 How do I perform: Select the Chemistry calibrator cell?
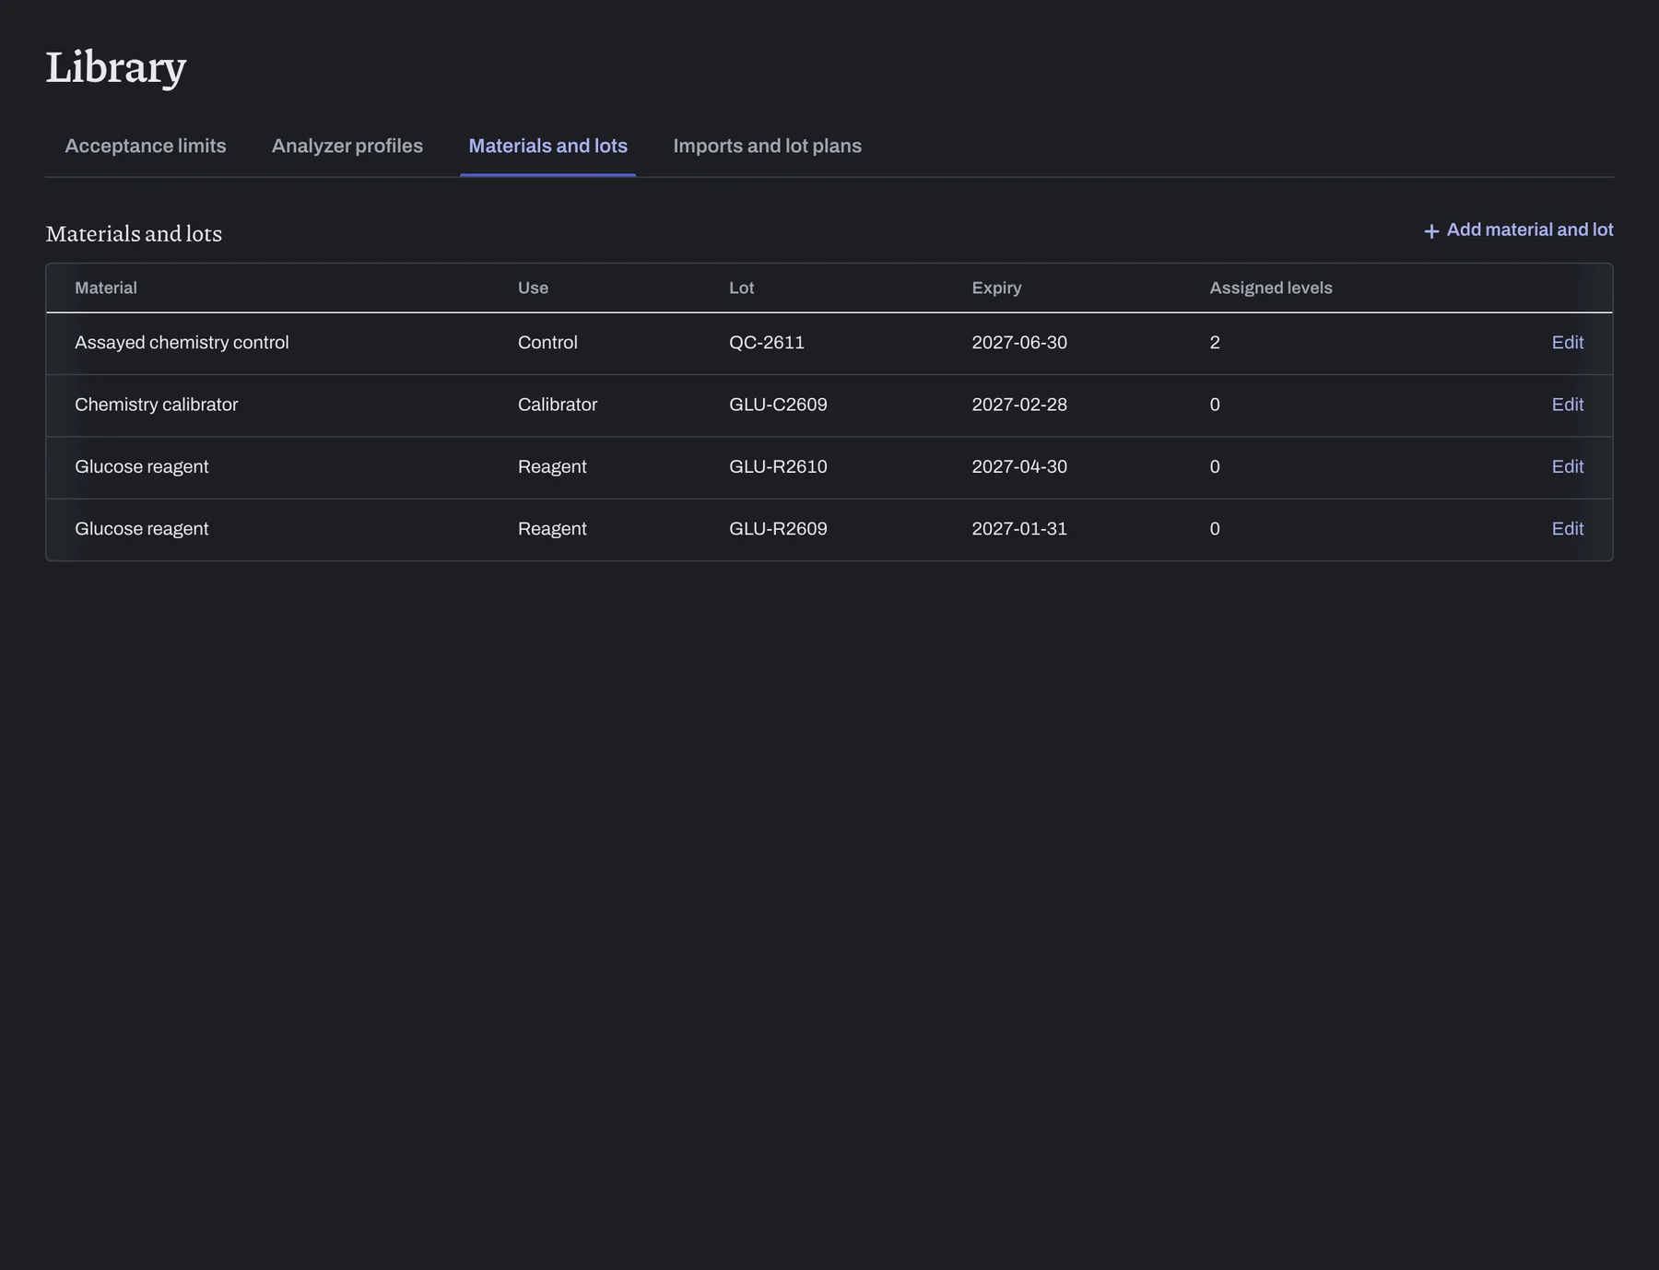tap(157, 405)
